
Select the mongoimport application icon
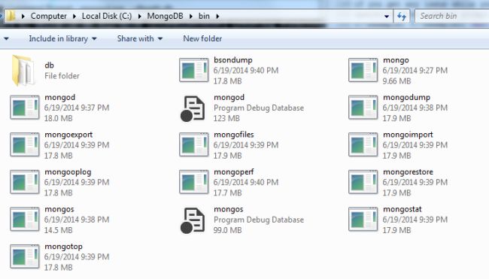[x=363, y=144]
